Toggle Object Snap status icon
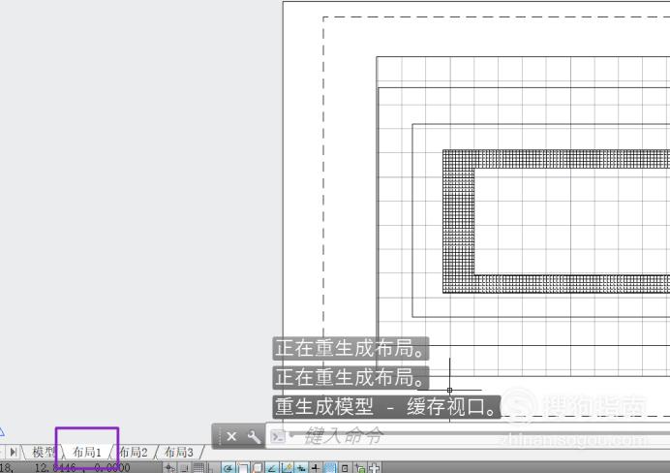This screenshot has width=670, height=473. [x=243, y=468]
